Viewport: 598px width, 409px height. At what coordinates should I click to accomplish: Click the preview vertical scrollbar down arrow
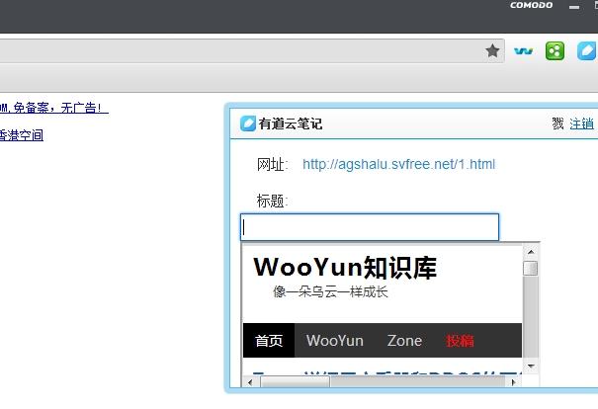(531, 366)
